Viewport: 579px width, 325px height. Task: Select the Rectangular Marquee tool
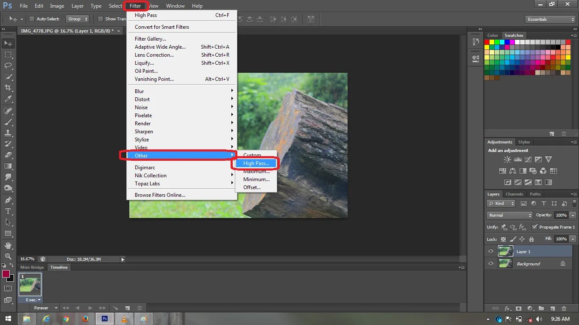[8, 55]
